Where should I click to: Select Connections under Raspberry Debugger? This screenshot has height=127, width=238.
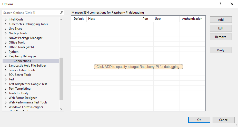22,61
